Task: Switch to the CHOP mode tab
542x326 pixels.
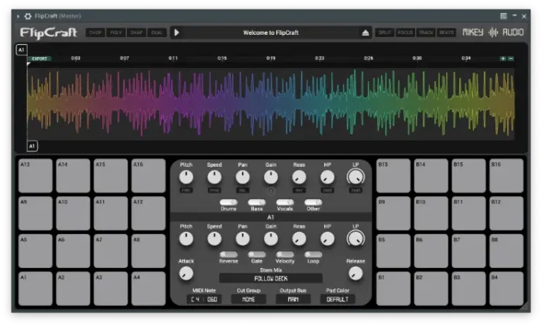Action: pos(95,32)
